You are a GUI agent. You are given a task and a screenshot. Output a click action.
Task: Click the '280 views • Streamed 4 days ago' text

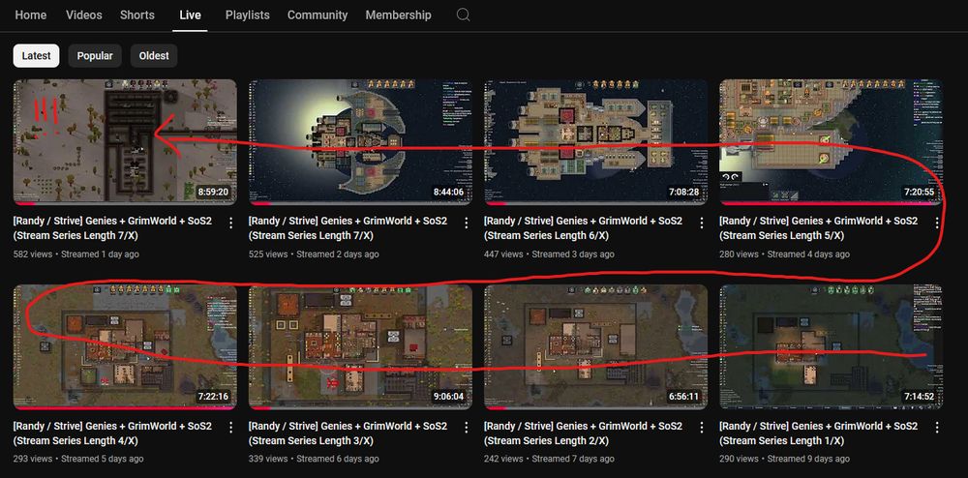[x=785, y=254]
